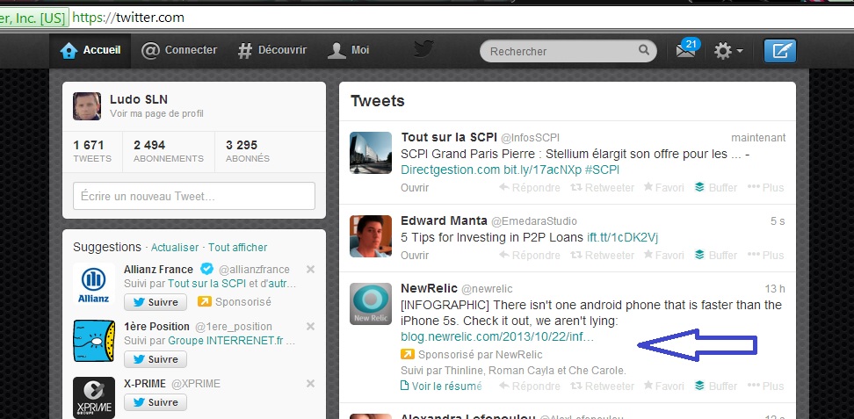
Task: Open the Moi profile tab
Action: tap(348, 51)
